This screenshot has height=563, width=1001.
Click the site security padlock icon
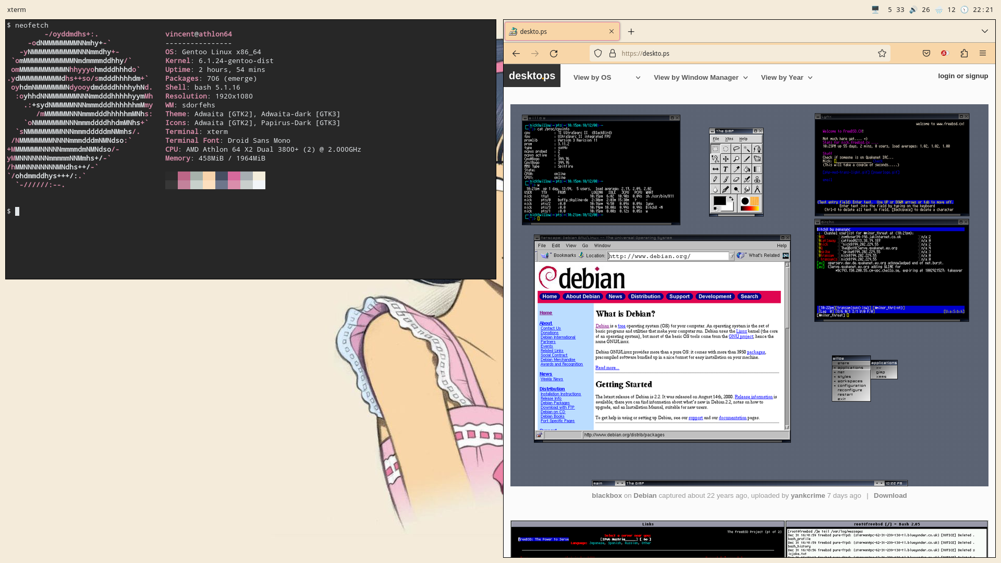tap(612, 53)
